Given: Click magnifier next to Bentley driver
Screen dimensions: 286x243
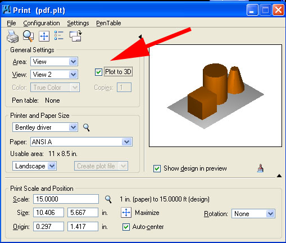Looking at the screenshot, I should click(87, 127).
